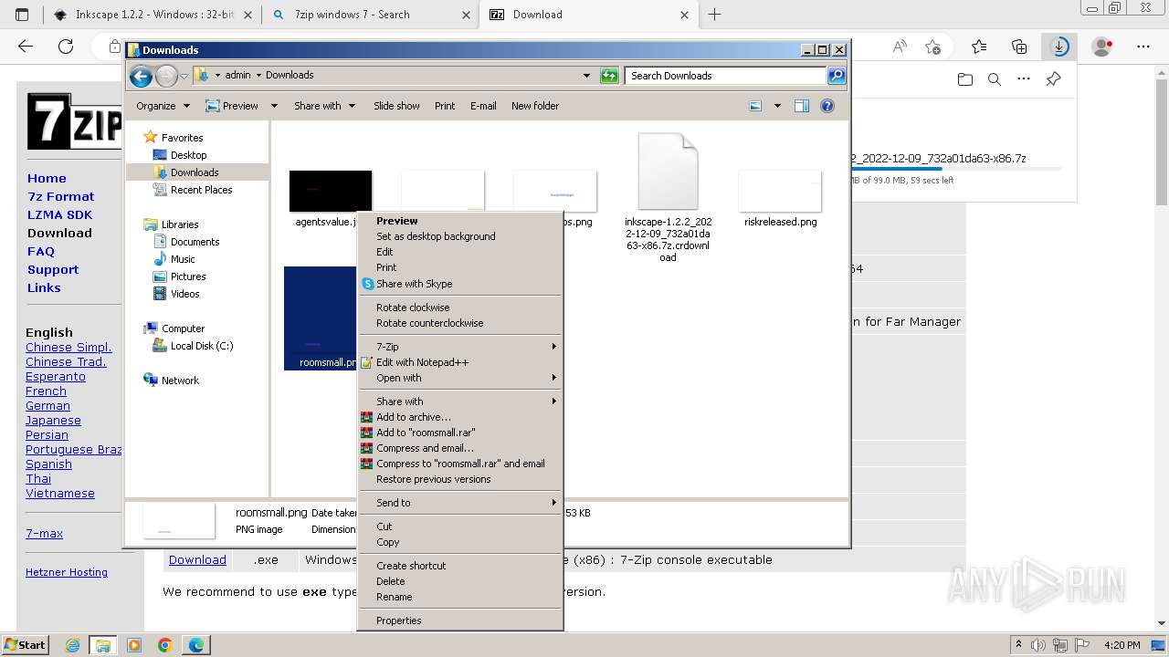
Task: Select the agentsvalue image thumbnail
Action: (x=331, y=191)
